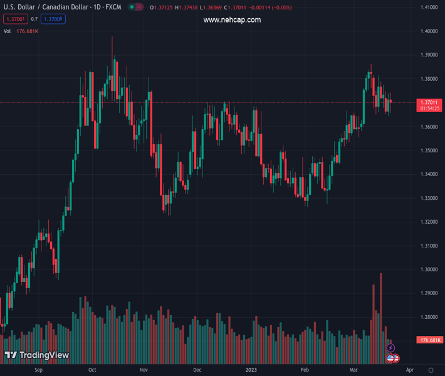Click the Feb label on time axis
The height and width of the screenshot is (376, 445).
pyautogui.click(x=305, y=370)
